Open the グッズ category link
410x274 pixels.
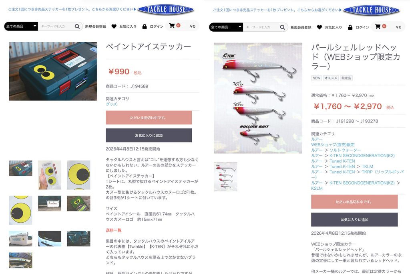111,104
